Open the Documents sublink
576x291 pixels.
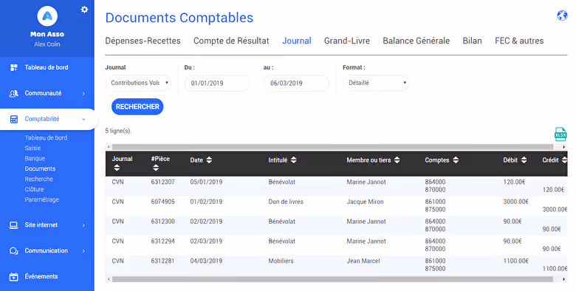[40, 168]
